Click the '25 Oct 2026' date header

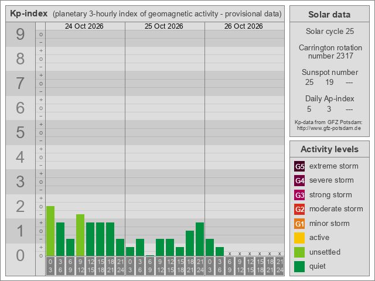[x=164, y=26]
